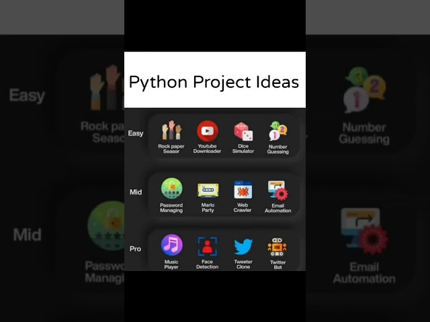Click the blurred 'Mid' label in background
The width and height of the screenshot is (430, 322).
[27, 235]
